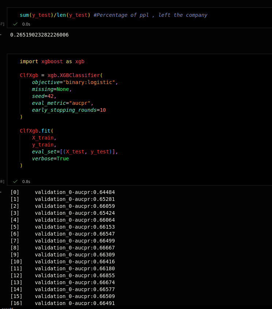Click the execution count beside the XGBoost cell
Screen dimensions: 272x309
coord(2,181)
